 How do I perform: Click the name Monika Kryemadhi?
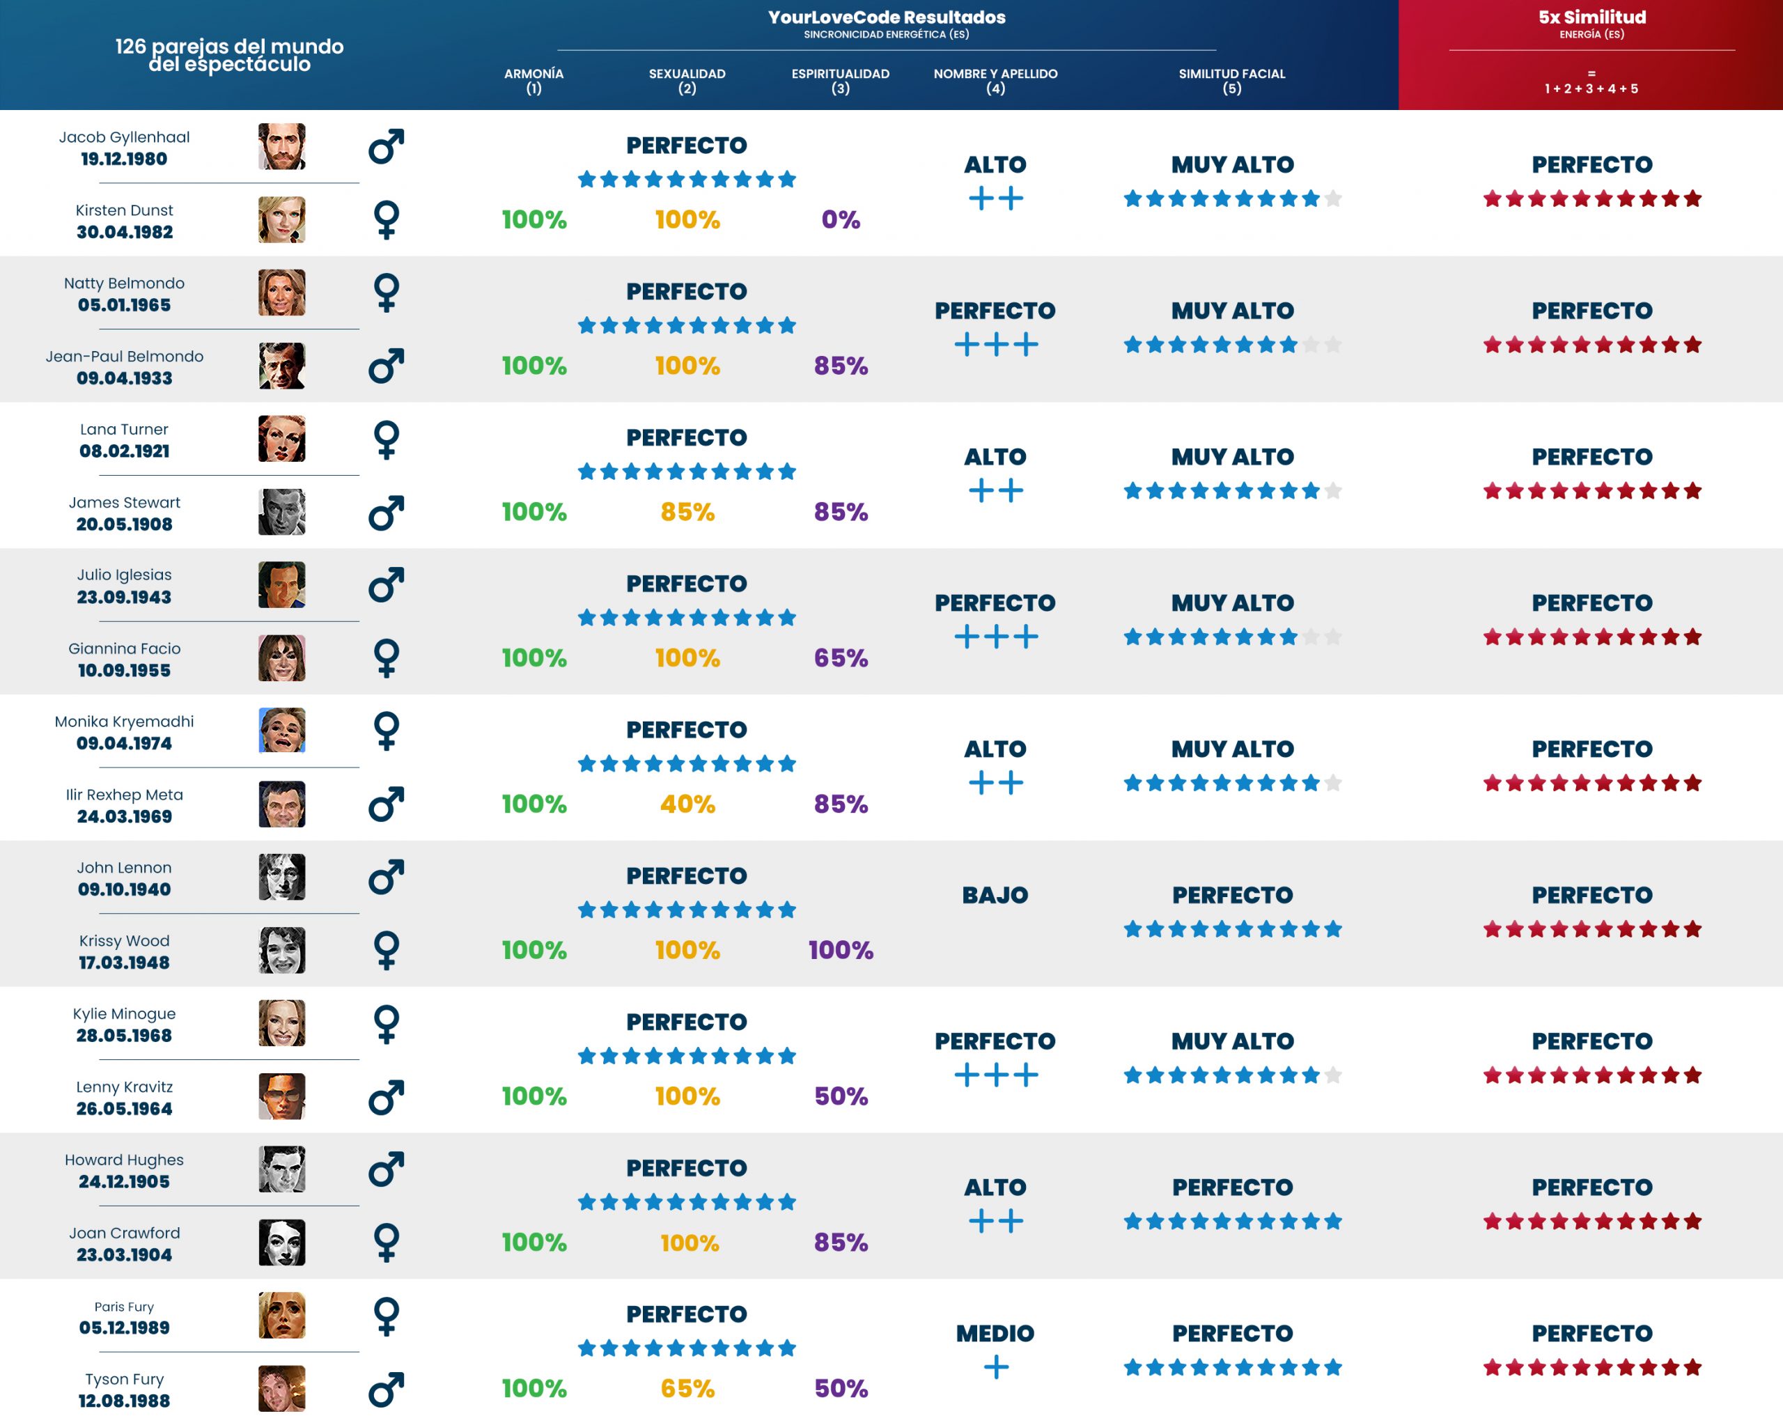coord(124,721)
